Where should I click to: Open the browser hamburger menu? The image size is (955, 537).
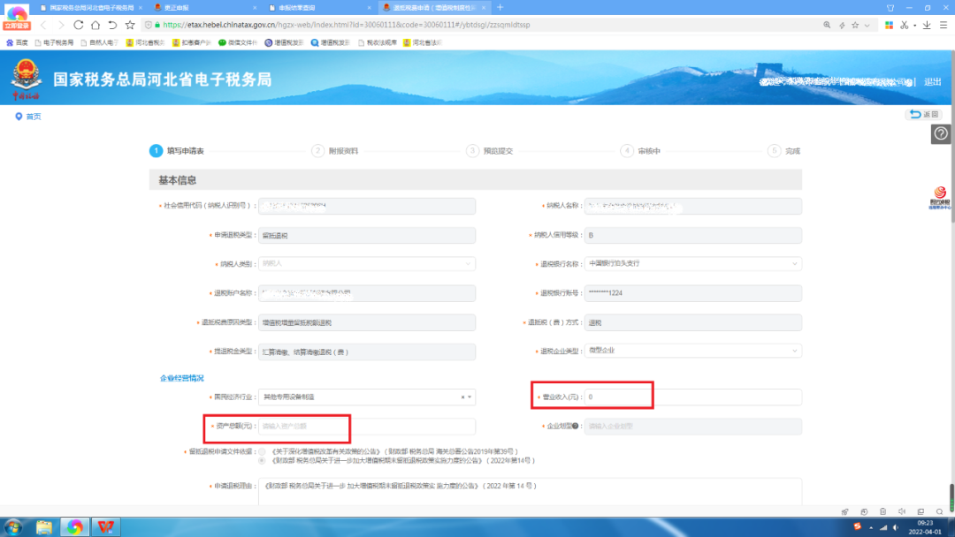coord(944,25)
